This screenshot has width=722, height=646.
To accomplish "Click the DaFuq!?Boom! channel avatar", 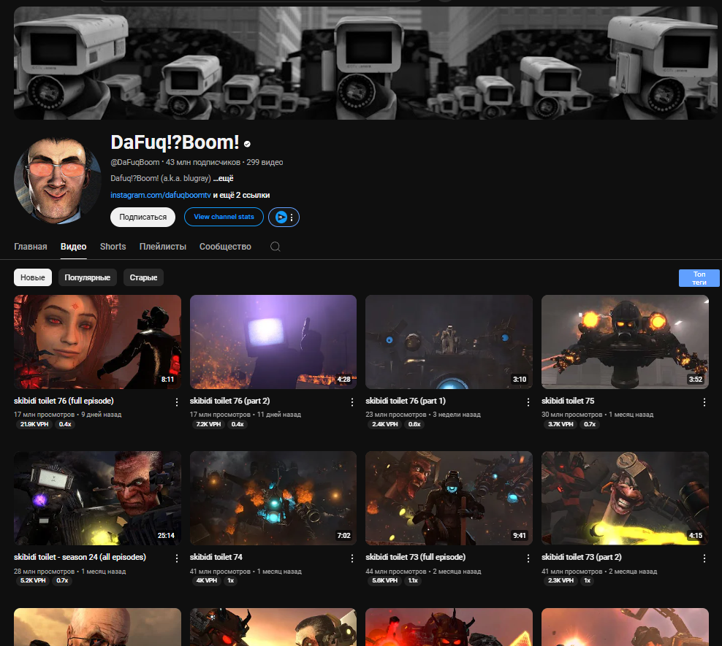I will 58,180.
